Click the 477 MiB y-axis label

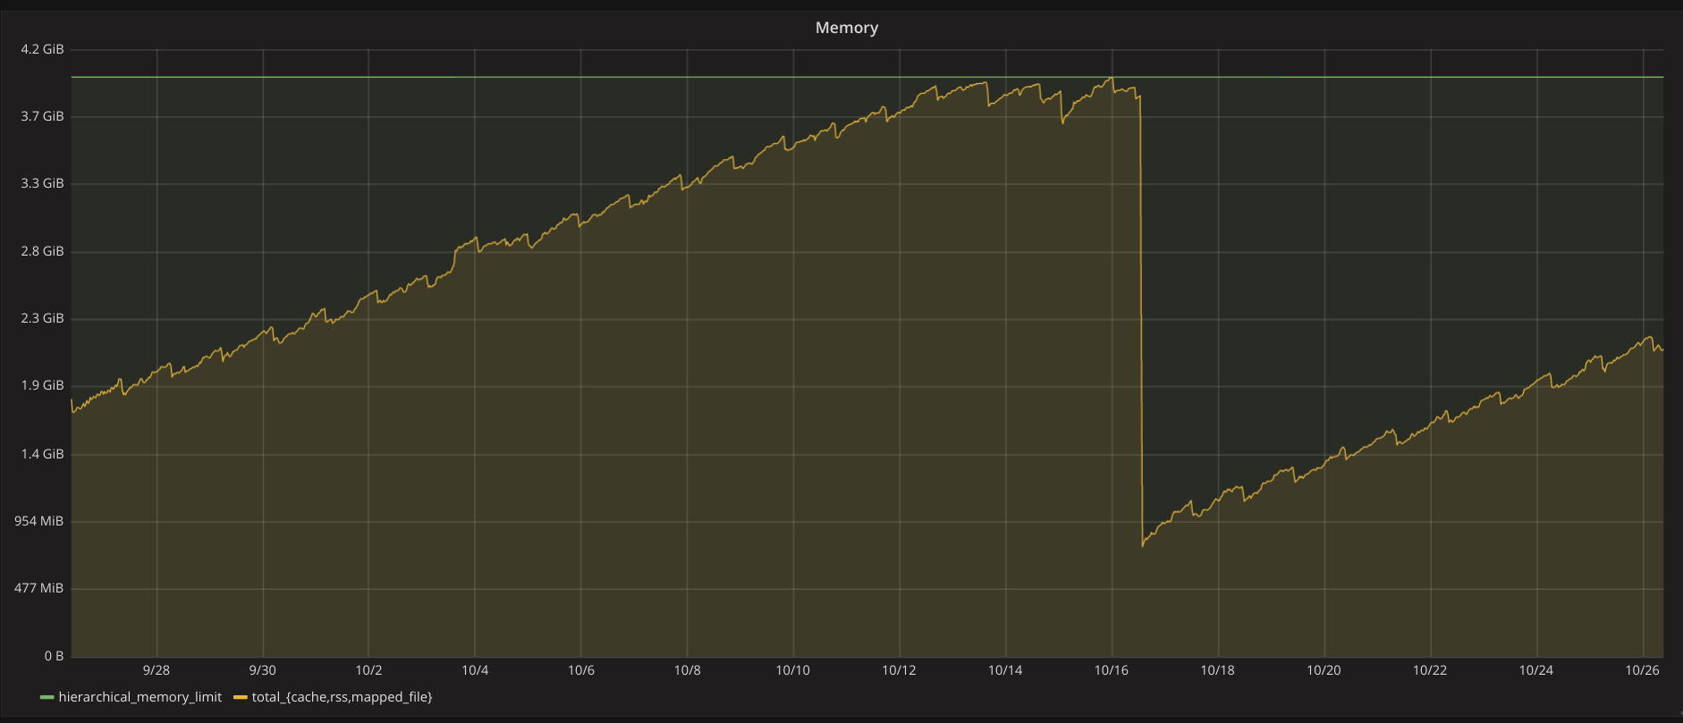[x=39, y=588]
